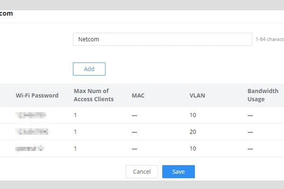Image resolution: width=284 pixels, height=189 pixels.
Task: Select the MAC column header
Action: click(138, 95)
